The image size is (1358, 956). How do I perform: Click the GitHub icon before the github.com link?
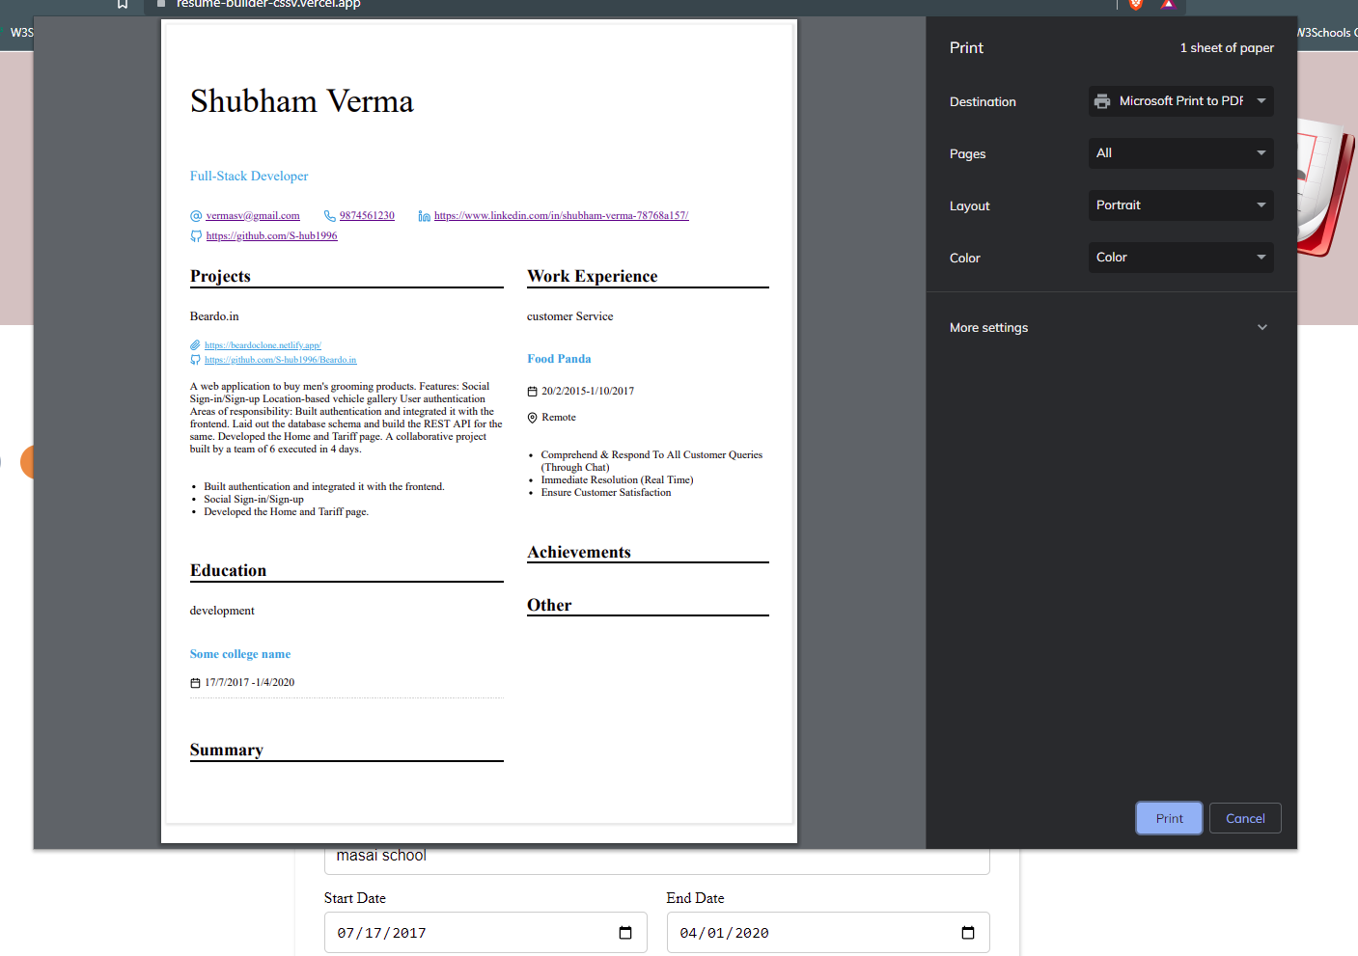(x=195, y=235)
